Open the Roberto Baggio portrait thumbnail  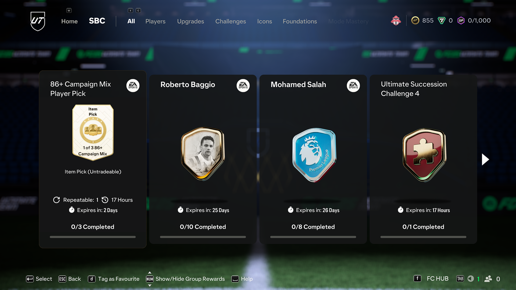(203, 154)
